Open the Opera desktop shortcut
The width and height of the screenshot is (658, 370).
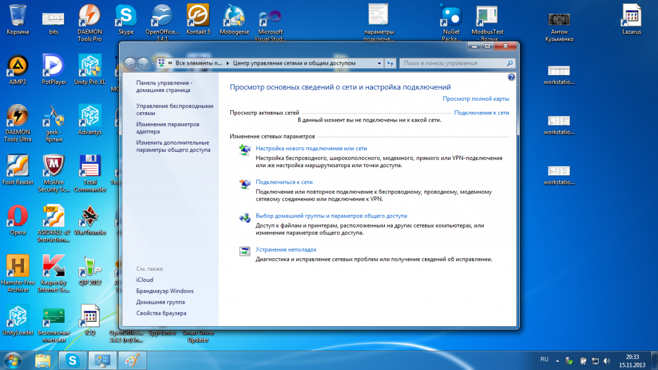18,216
